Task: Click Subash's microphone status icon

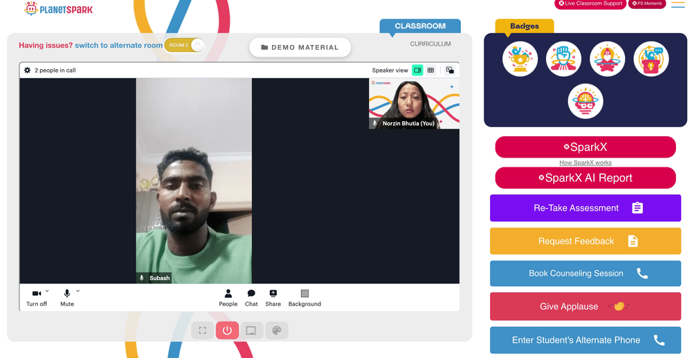Action: pyautogui.click(x=142, y=279)
